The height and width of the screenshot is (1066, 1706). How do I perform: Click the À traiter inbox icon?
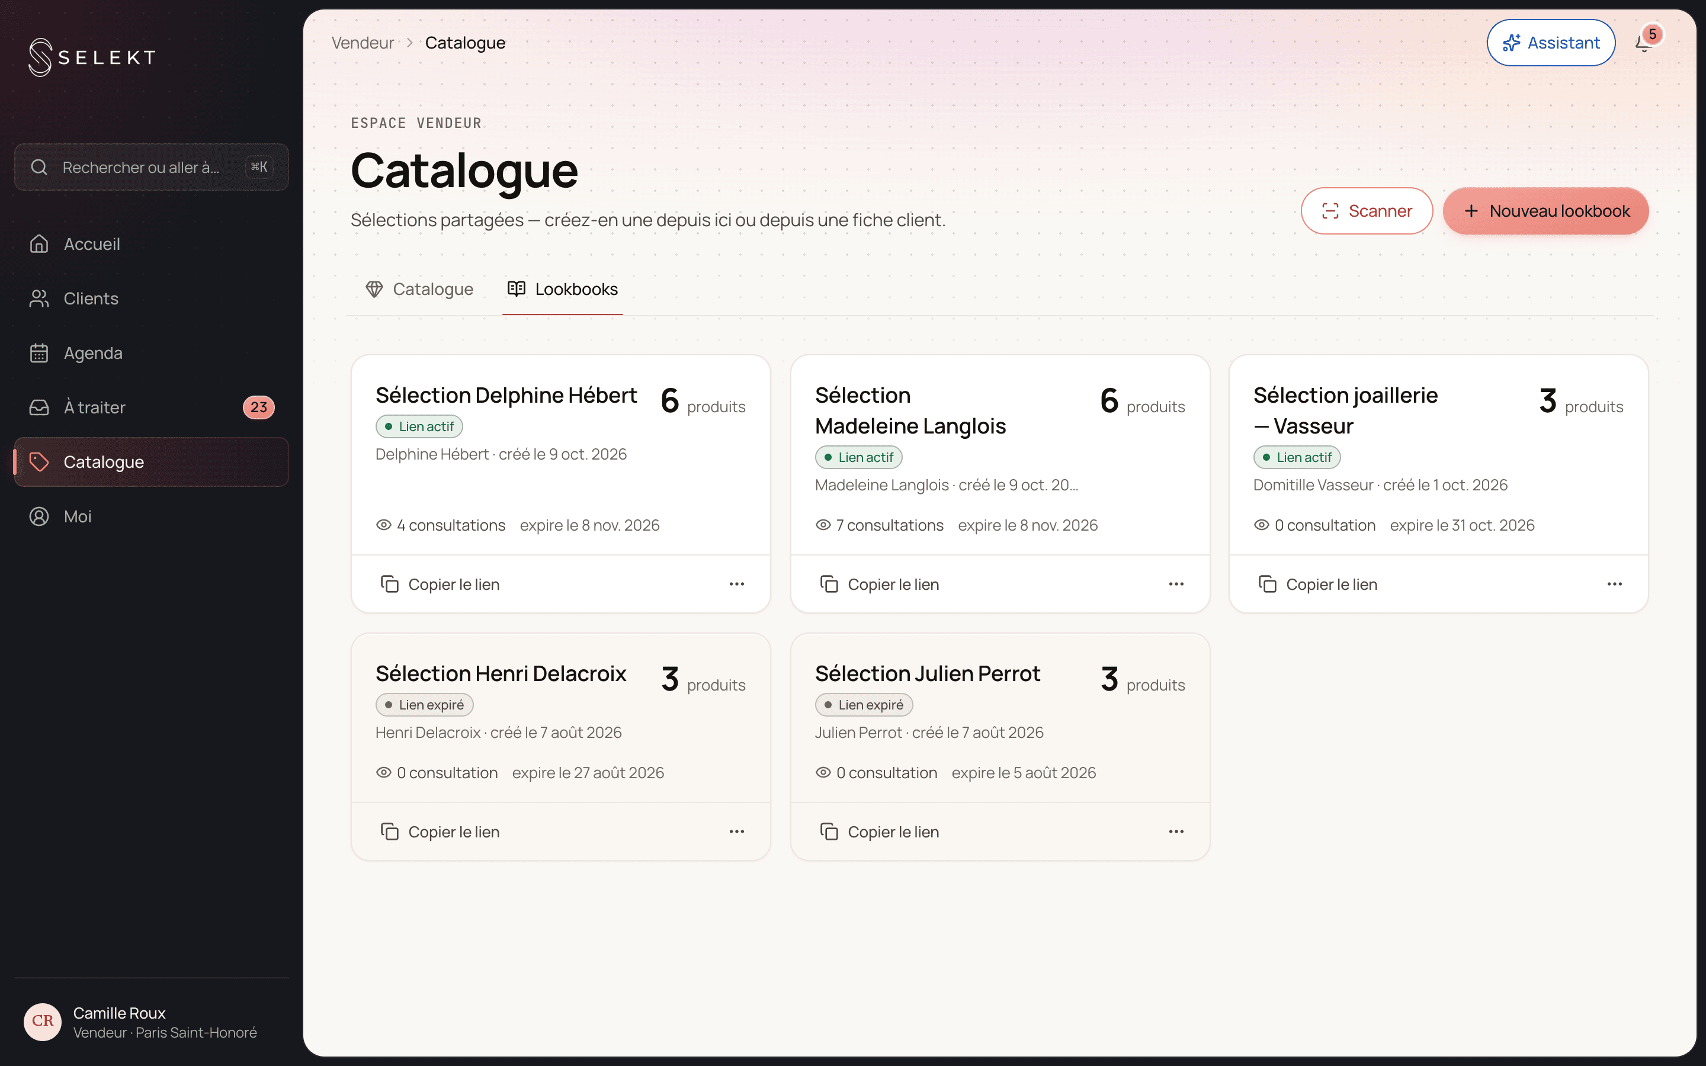click(x=40, y=407)
